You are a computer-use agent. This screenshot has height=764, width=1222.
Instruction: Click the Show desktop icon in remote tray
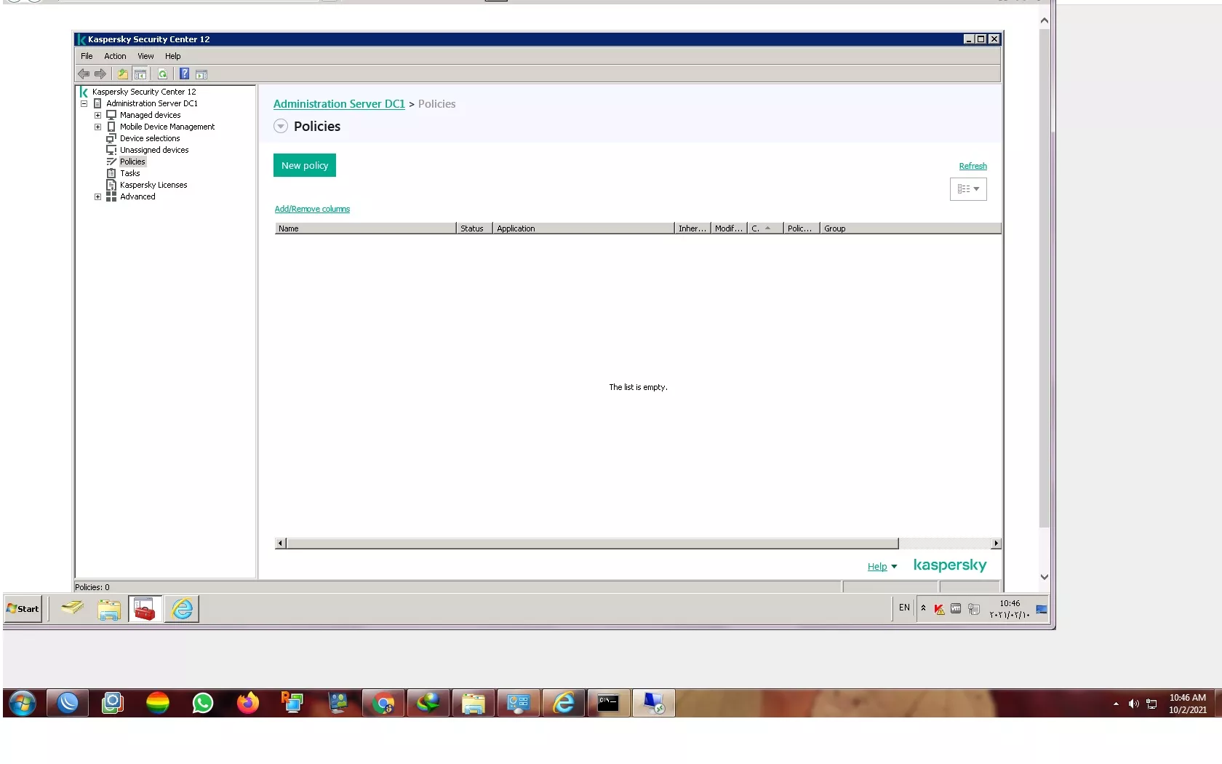tap(1042, 609)
